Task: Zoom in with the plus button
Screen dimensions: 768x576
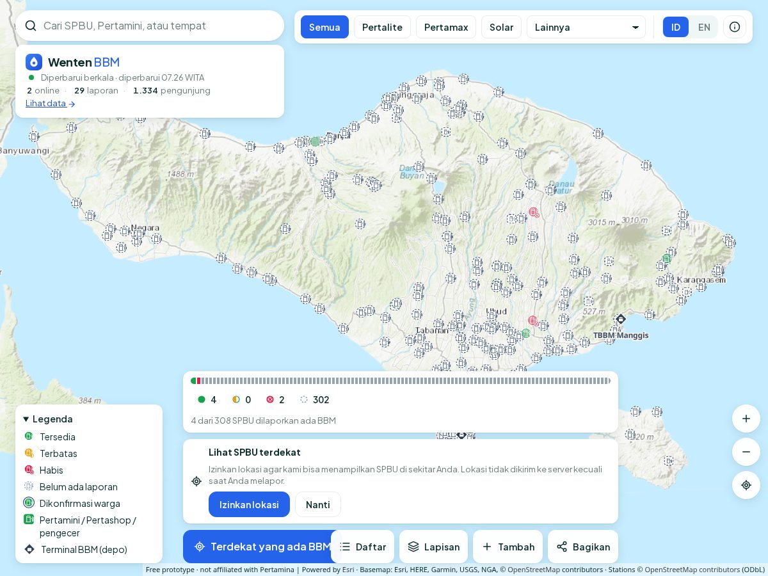Action: pyautogui.click(x=746, y=419)
